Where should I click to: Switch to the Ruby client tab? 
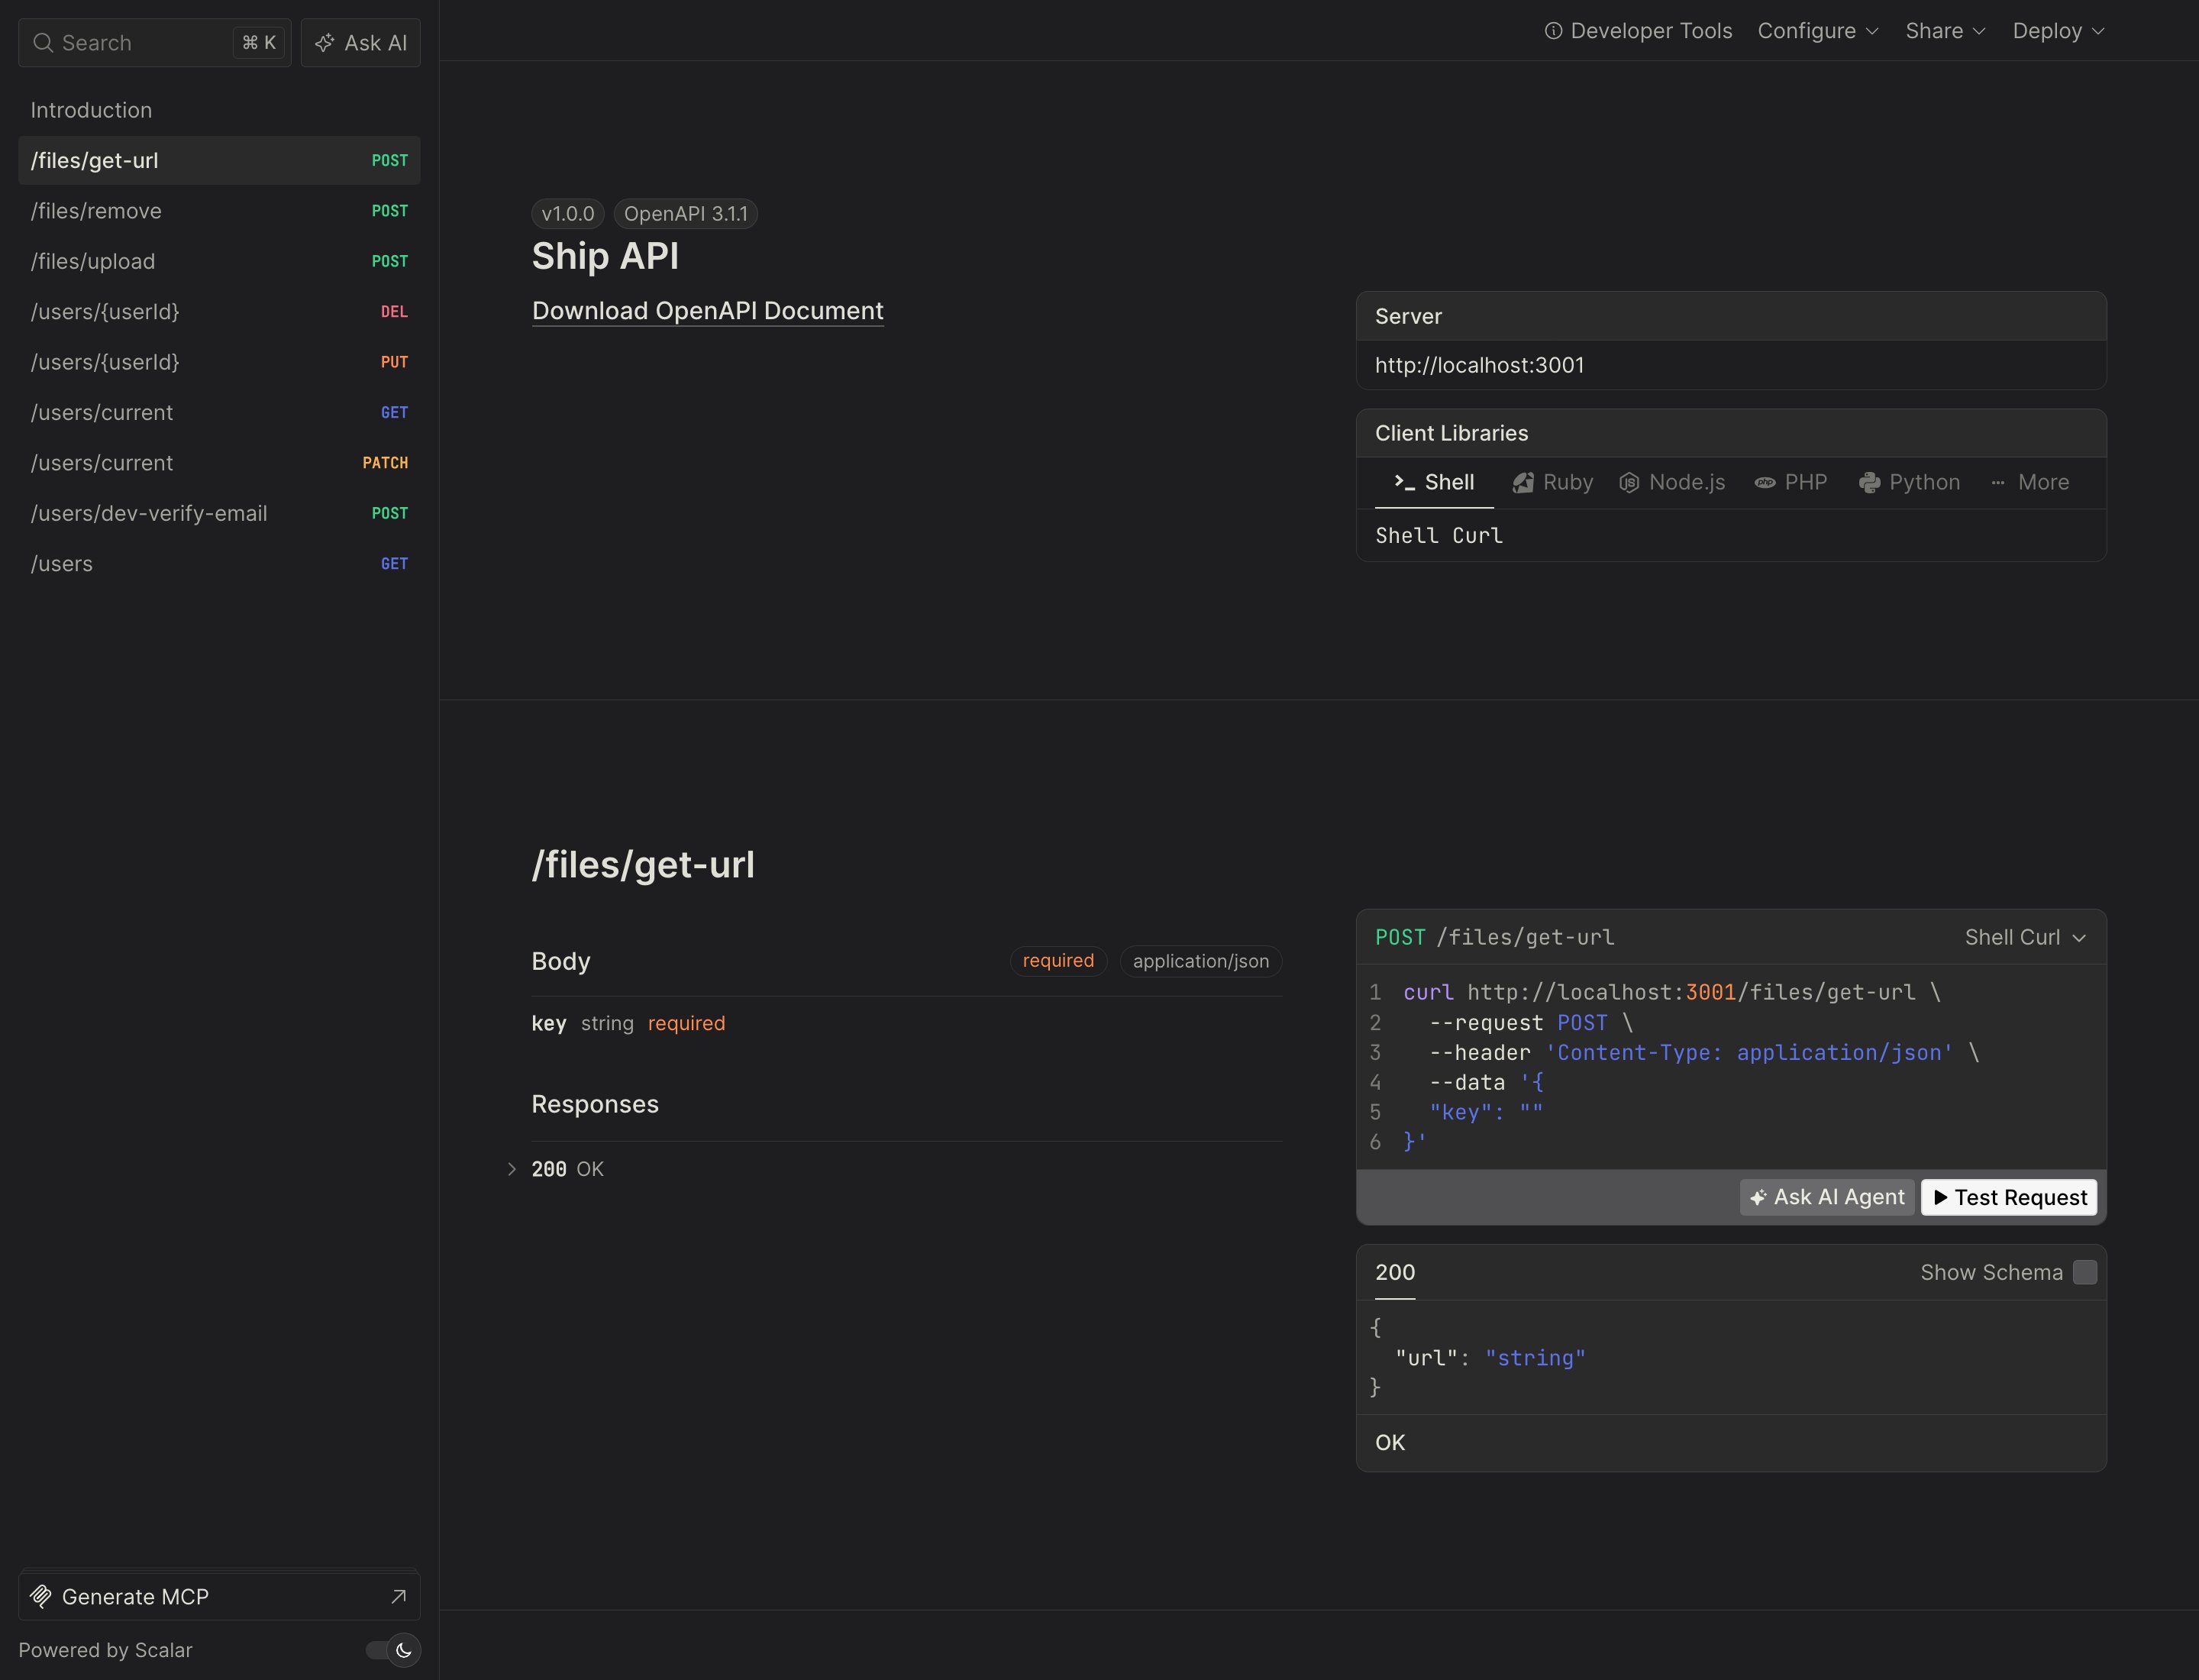tap(1553, 482)
